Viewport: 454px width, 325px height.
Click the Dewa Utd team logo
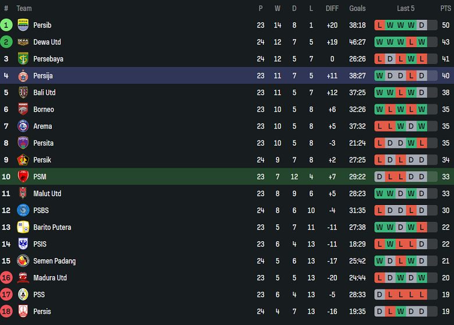23,42
